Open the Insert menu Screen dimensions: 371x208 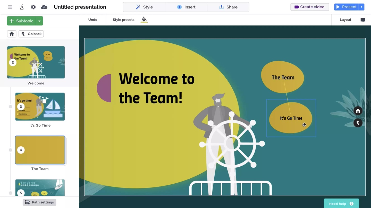tap(186, 7)
